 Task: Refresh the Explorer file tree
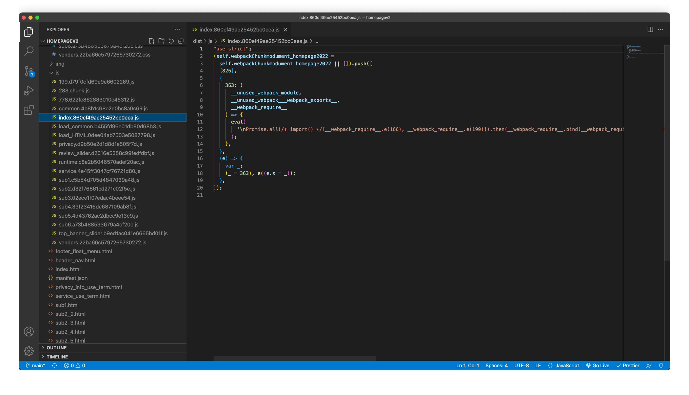click(171, 41)
